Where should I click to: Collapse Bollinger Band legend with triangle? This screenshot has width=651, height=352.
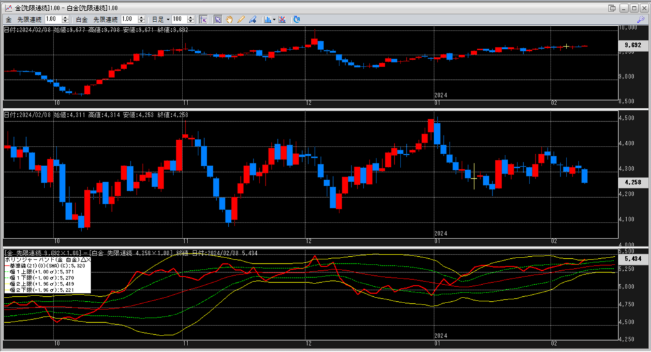tap(81, 260)
